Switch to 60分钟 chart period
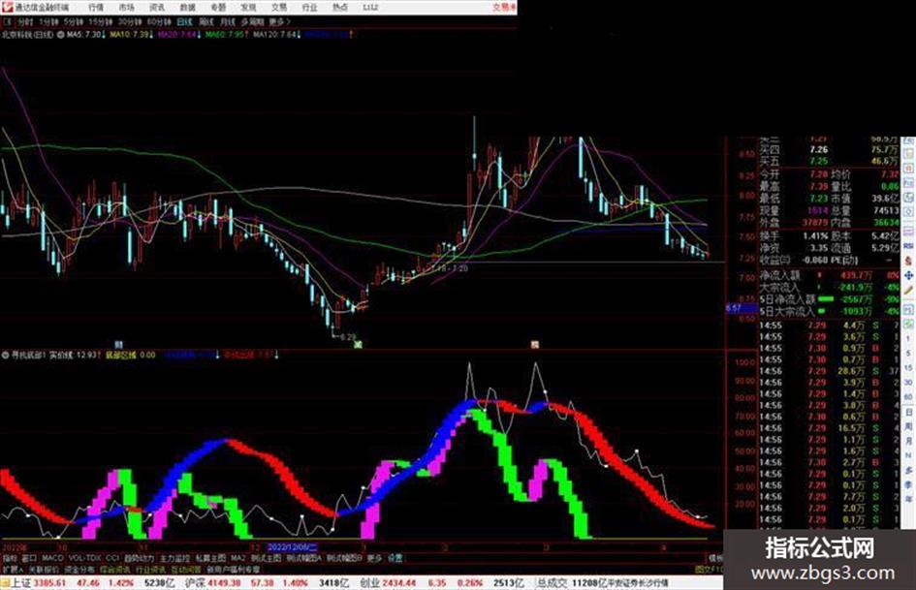This screenshot has width=916, height=590. click(159, 22)
